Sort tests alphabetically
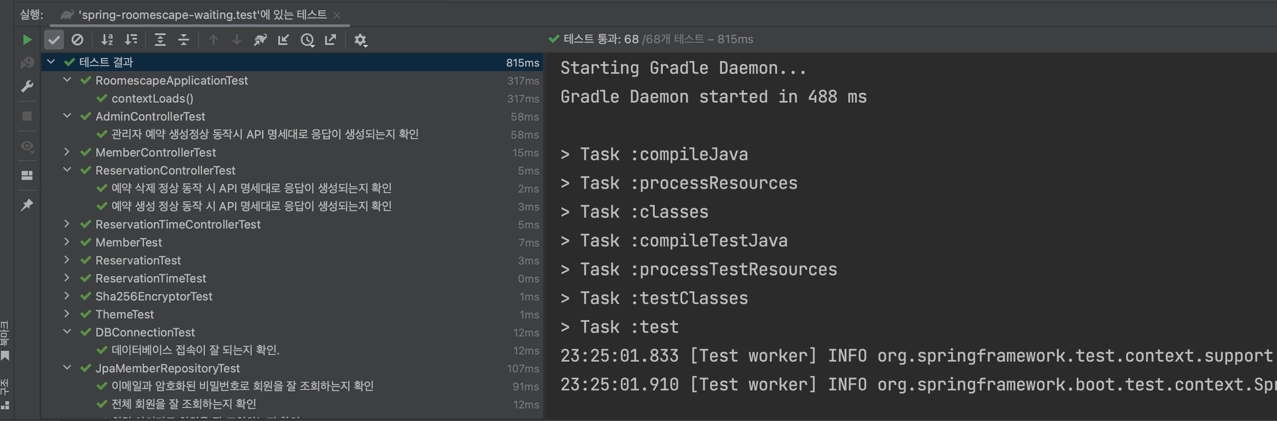 point(107,40)
